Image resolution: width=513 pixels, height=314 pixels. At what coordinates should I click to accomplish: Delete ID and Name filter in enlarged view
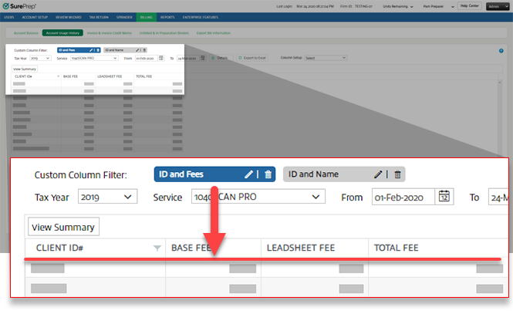pyautogui.click(x=397, y=174)
